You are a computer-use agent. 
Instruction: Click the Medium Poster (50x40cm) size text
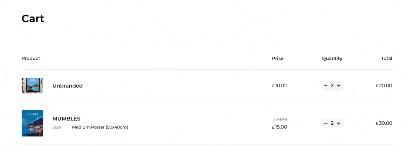pos(100,127)
